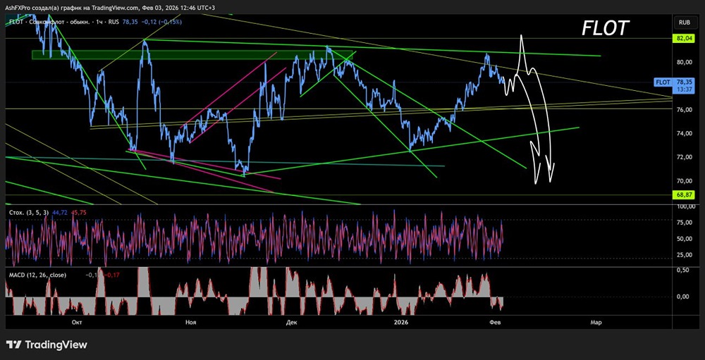Click the 80,00 price axis value

point(684,62)
